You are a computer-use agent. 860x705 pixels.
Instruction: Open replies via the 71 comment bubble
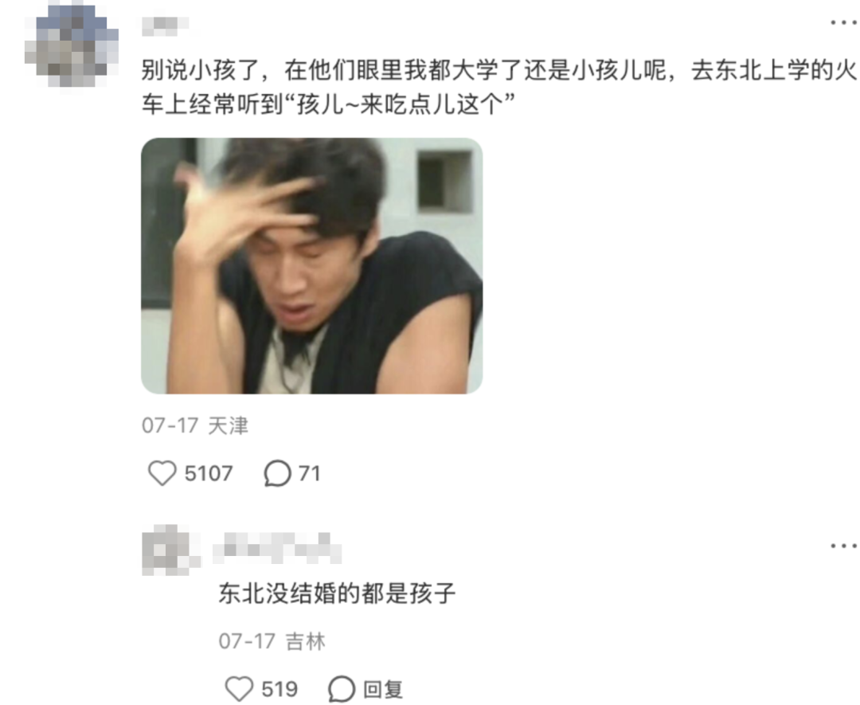(278, 473)
